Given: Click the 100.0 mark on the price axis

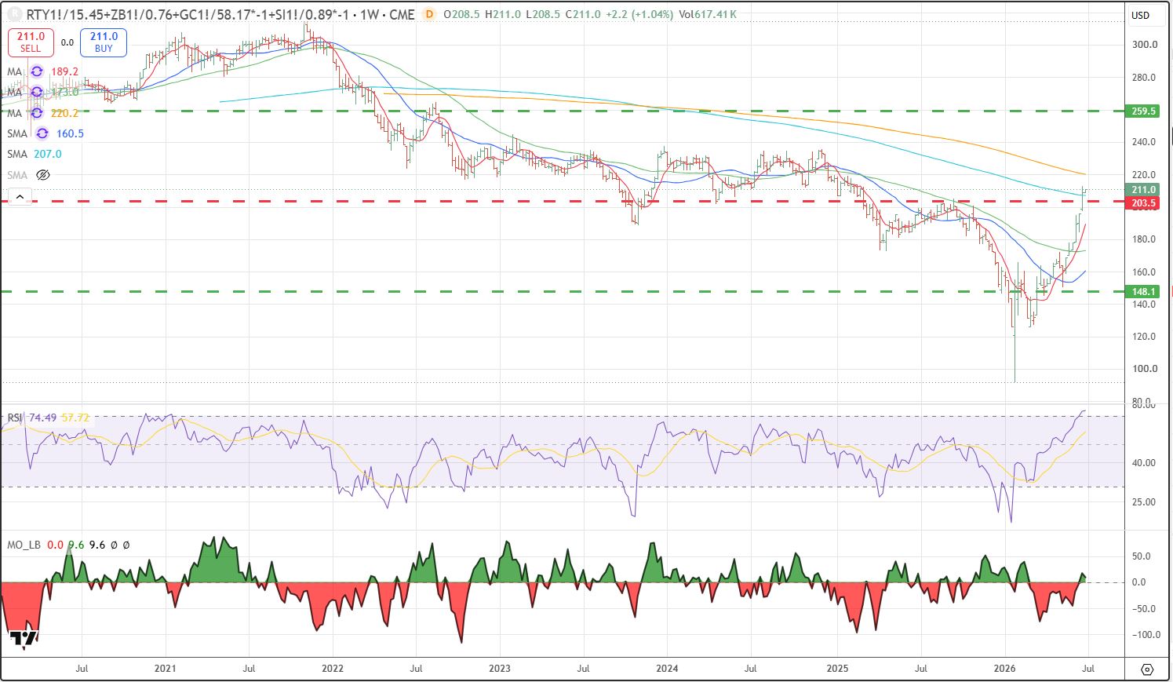Looking at the screenshot, I should coord(1145,369).
